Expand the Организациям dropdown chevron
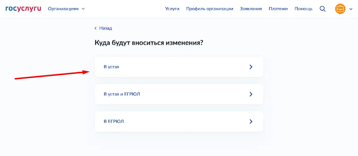The height and width of the screenshot is (156, 358). tap(83, 9)
